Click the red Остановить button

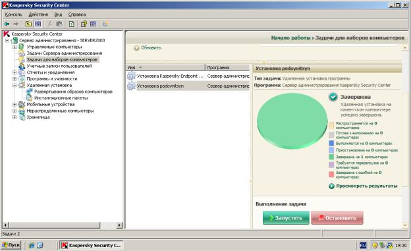(337, 217)
